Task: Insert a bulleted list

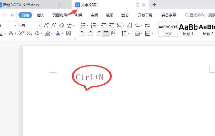Action: [83, 25]
